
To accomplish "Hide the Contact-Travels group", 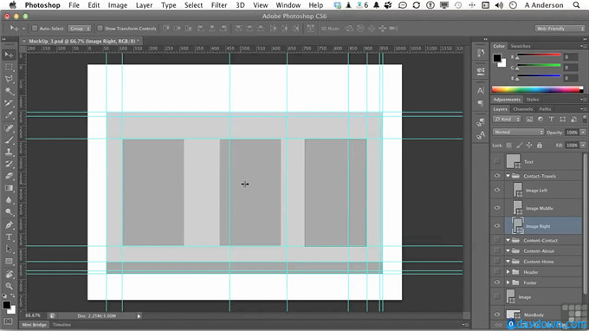I will (497, 176).
